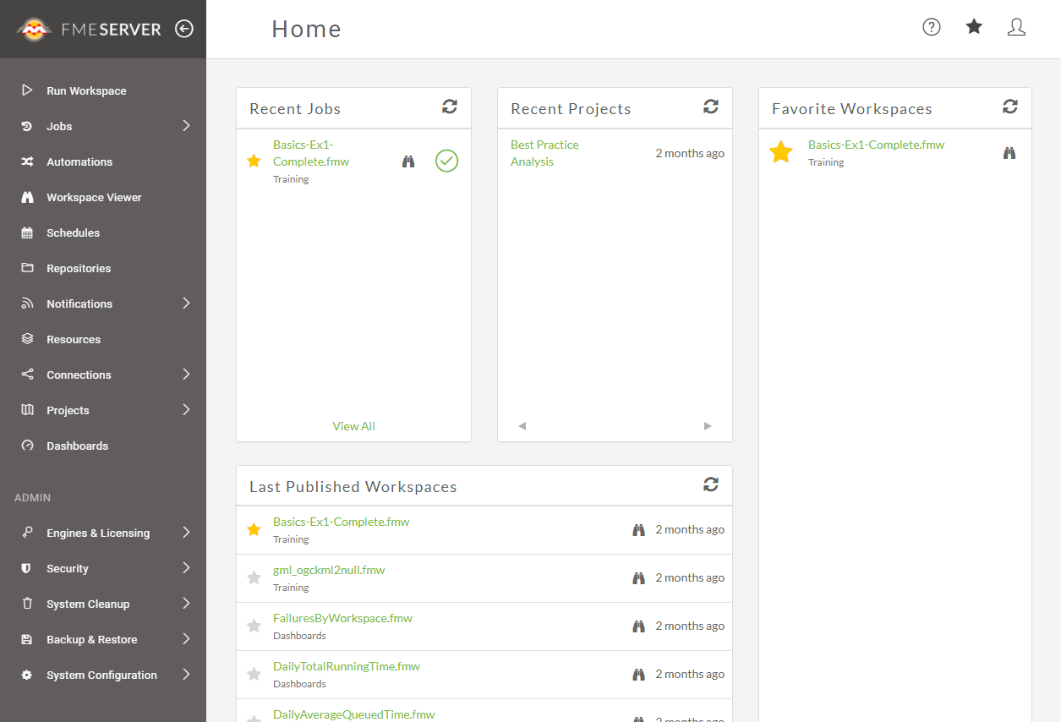Click the Schedules calendar icon
Image resolution: width=1061 pixels, height=722 pixels.
click(x=27, y=232)
